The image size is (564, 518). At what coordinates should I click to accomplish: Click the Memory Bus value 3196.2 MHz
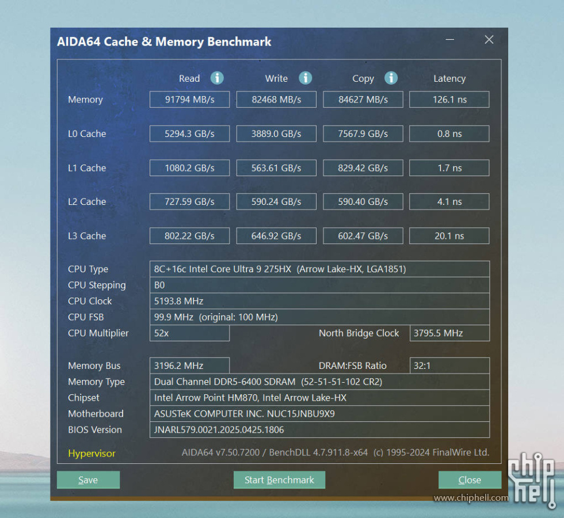[189, 365]
